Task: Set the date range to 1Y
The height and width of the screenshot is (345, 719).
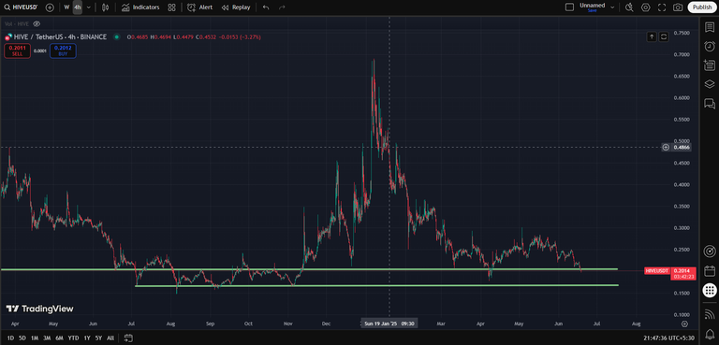Action: 87,338
